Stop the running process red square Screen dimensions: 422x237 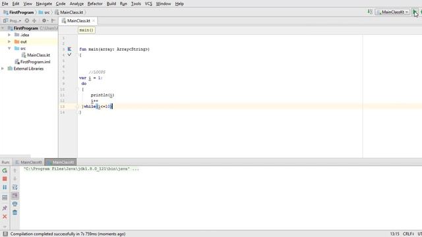(x=5, y=178)
